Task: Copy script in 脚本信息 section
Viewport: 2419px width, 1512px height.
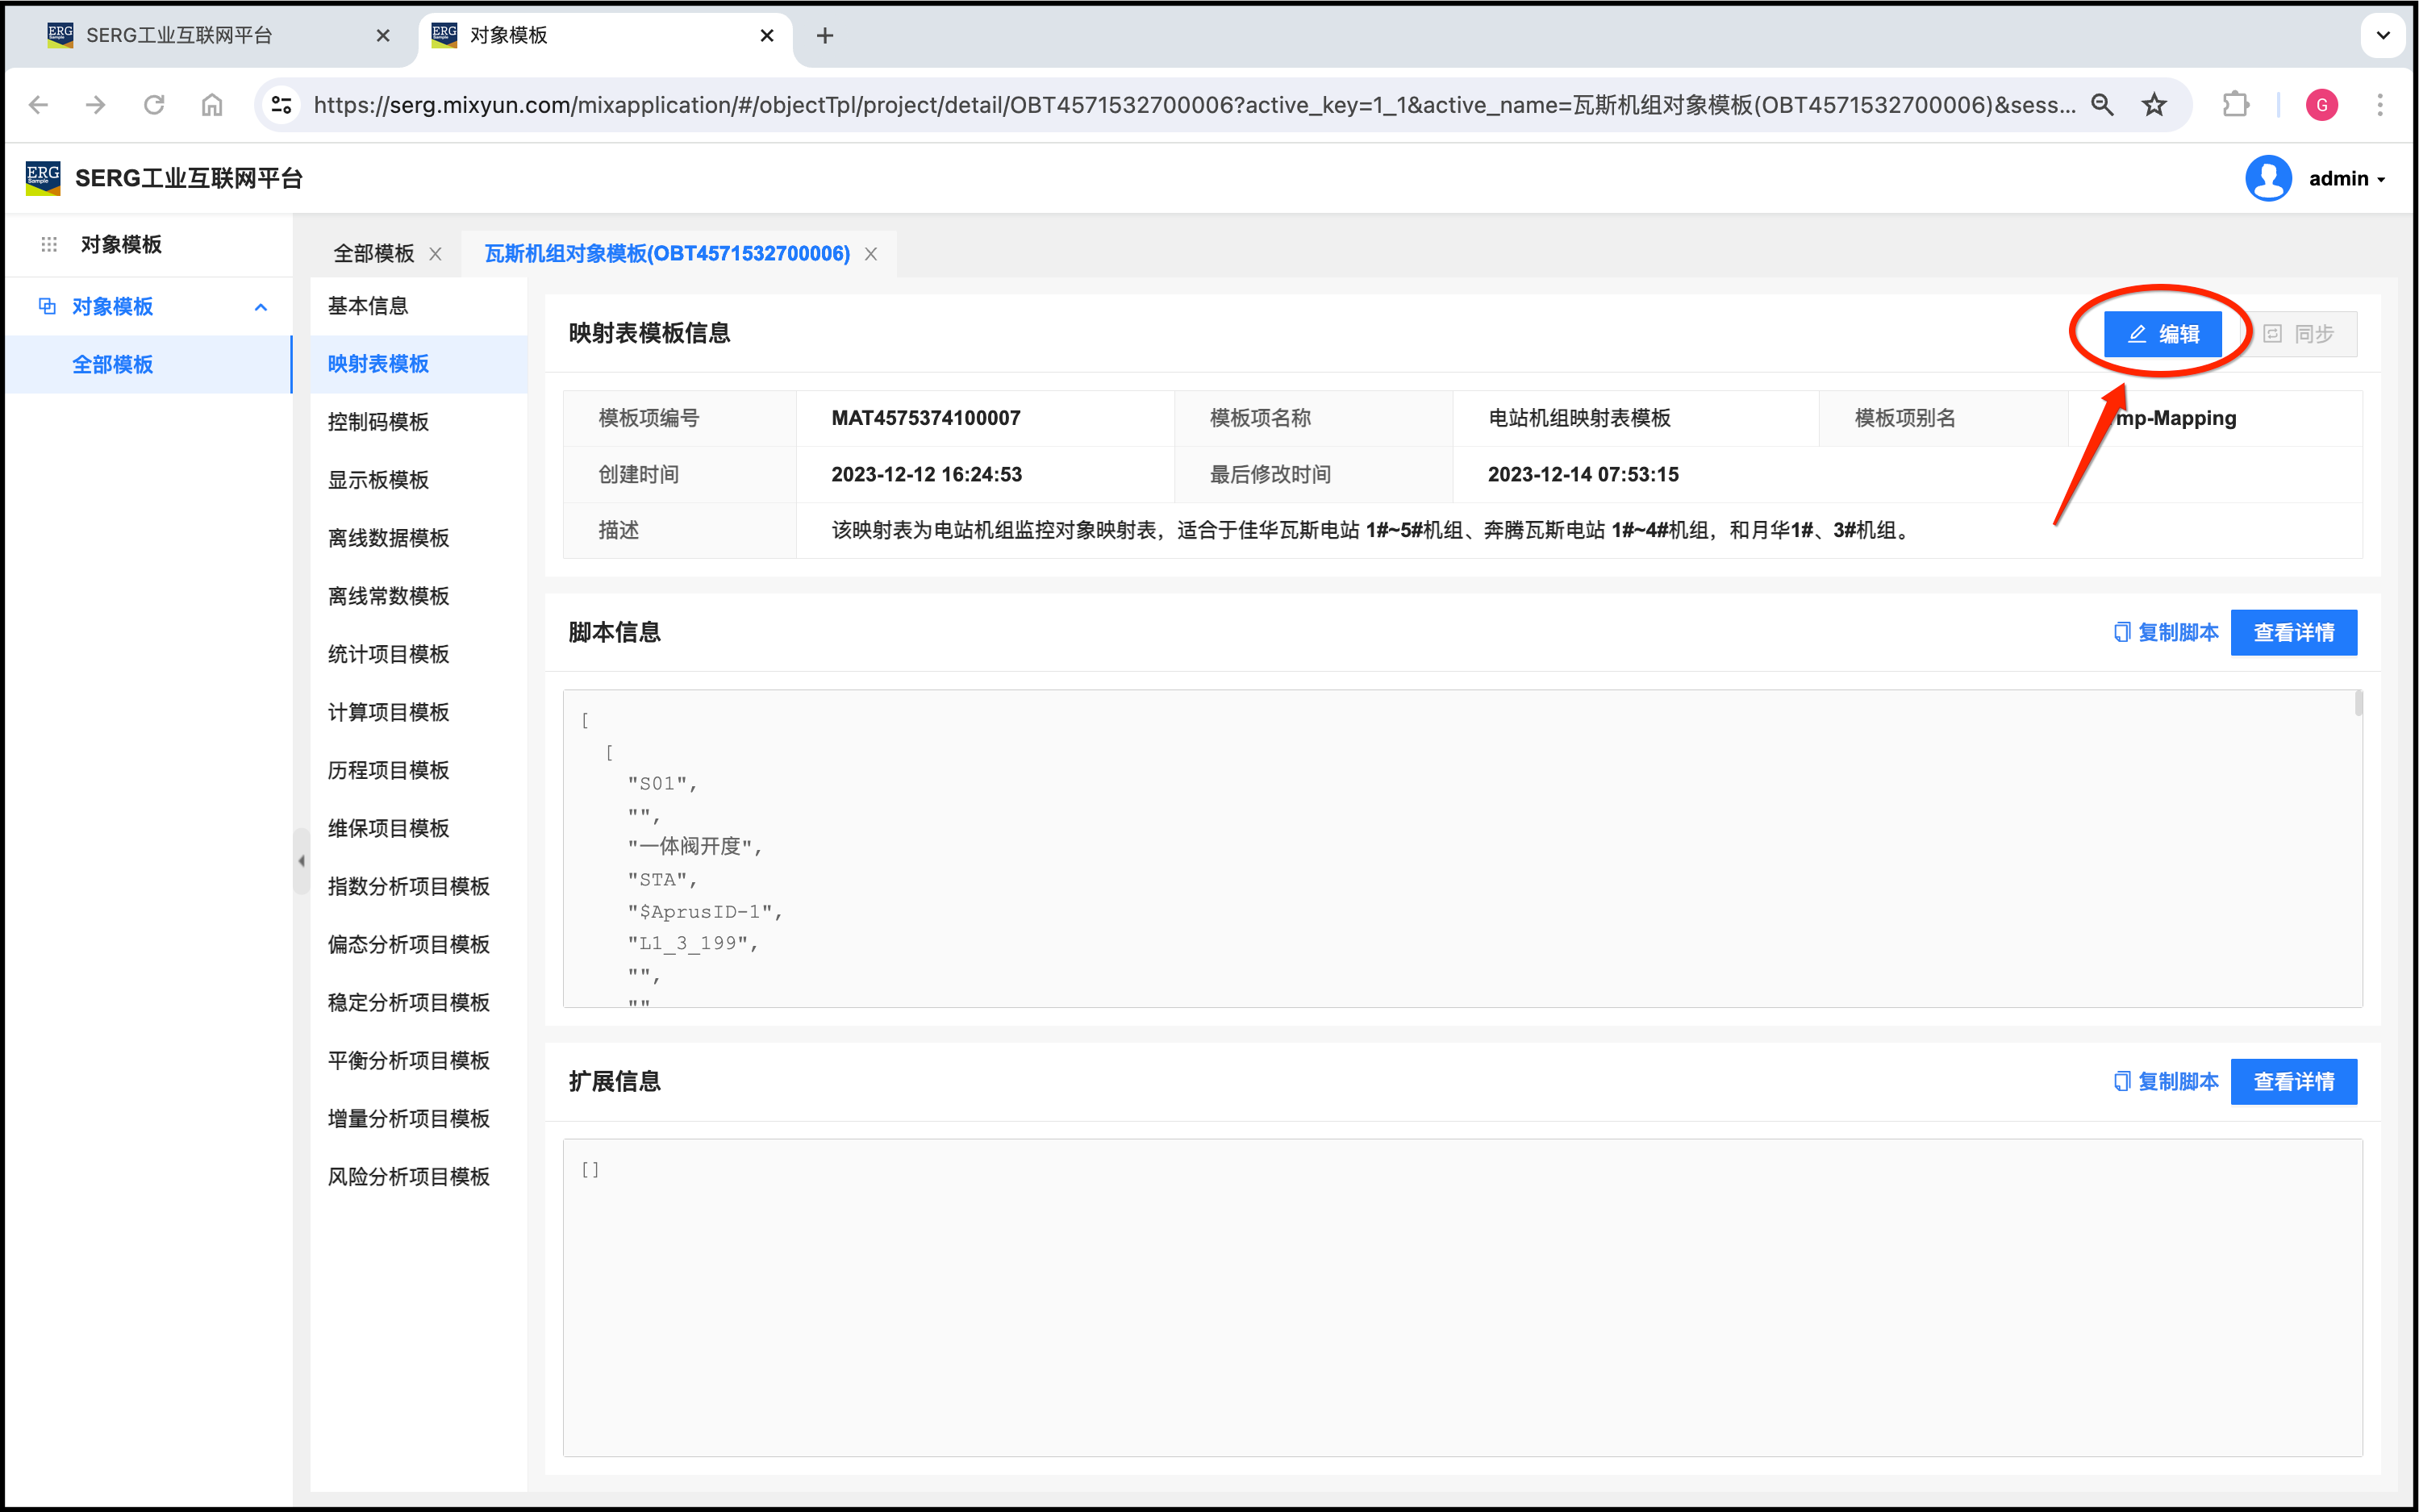Action: [2166, 632]
